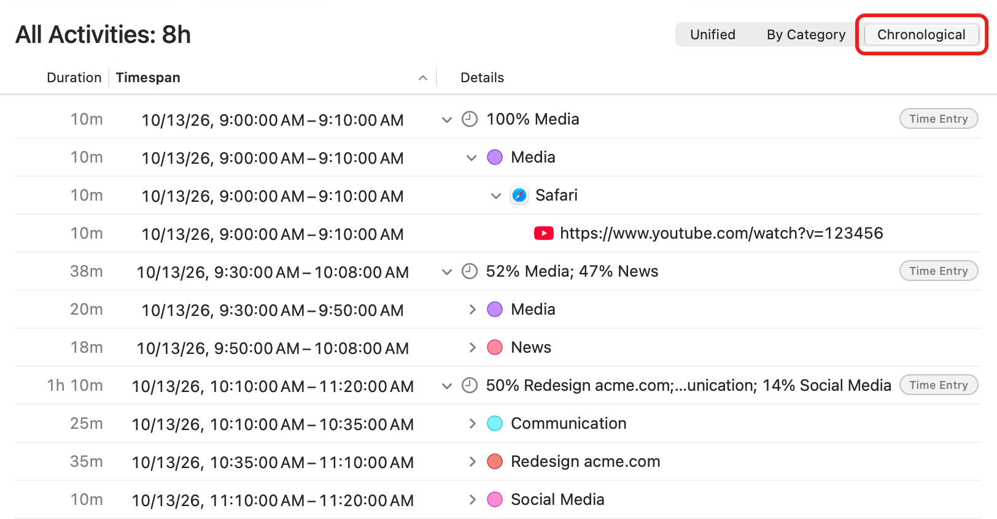Click the clock icon beside 50% Redesign acme.com
The image size is (997, 519).
[470, 385]
